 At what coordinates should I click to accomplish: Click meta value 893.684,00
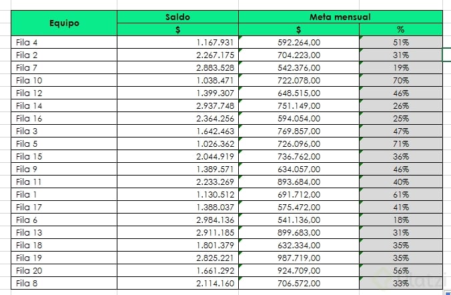(299, 182)
